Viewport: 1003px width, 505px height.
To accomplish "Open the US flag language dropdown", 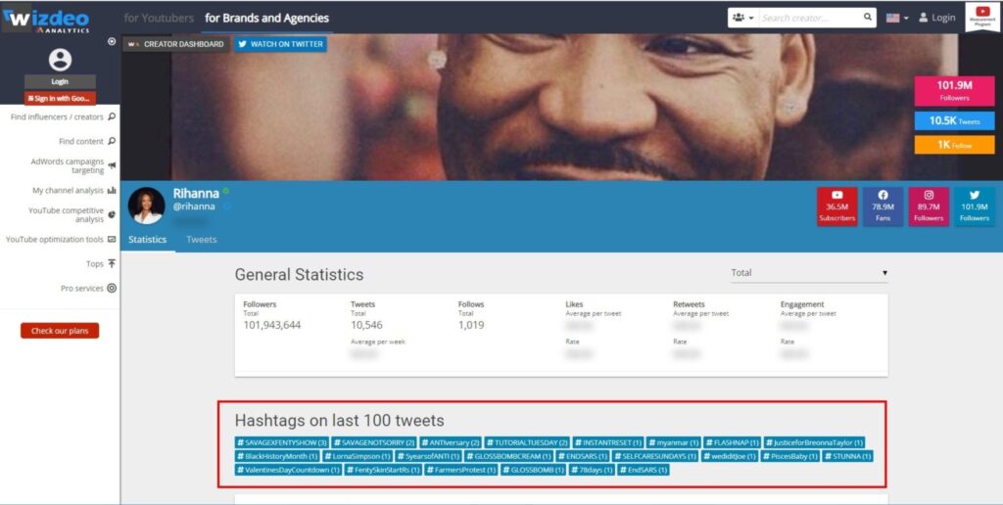I will pyautogui.click(x=896, y=18).
